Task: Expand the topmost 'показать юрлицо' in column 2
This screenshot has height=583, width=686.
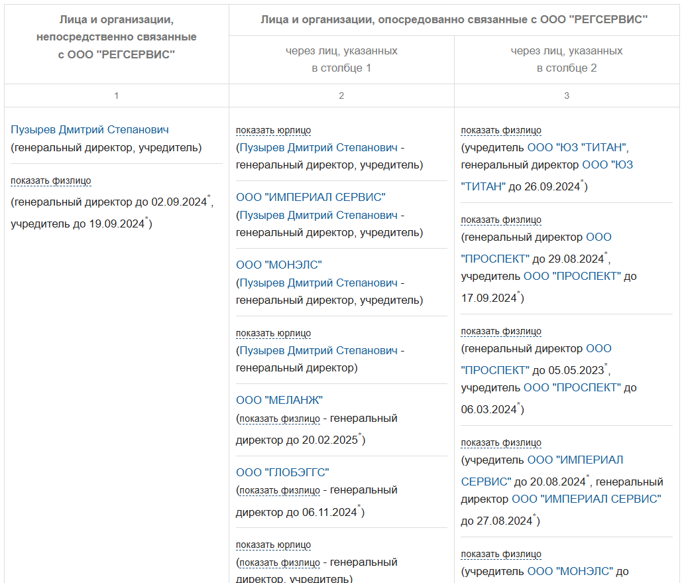Action: coord(274,131)
